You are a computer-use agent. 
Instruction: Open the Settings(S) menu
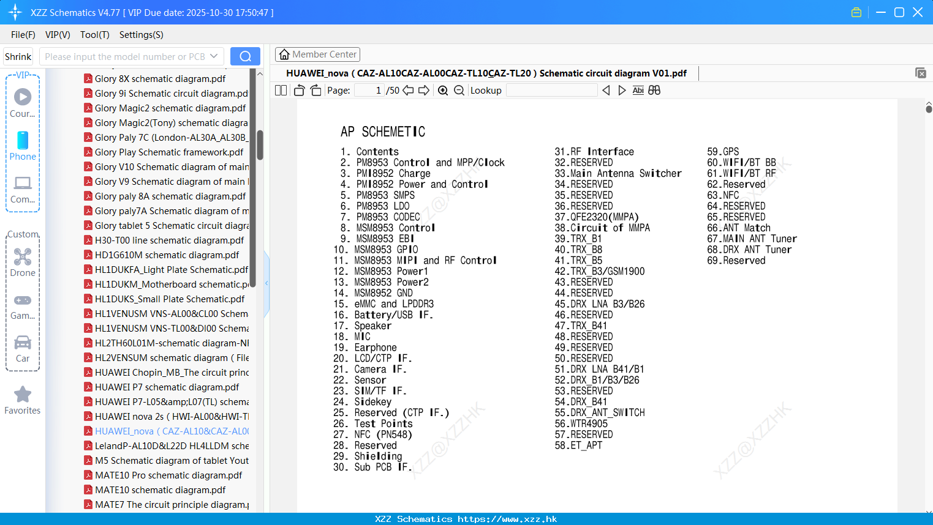tap(142, 35)
